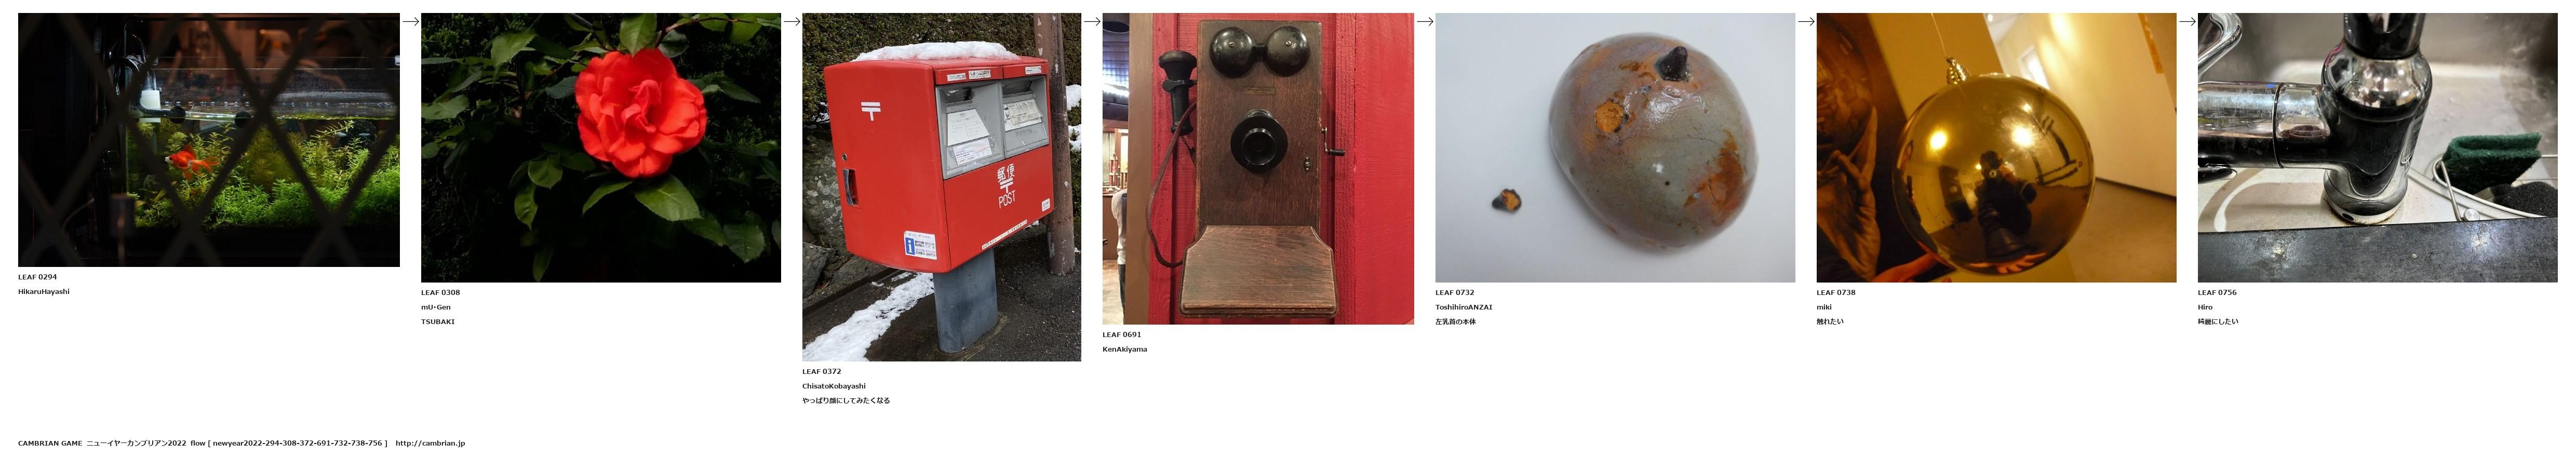Click the arrow after the ceramic dome photo
Screen dimensions: 2576x456
[1806, 21]
